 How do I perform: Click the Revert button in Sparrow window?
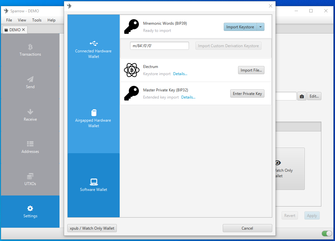pos(290,216)
